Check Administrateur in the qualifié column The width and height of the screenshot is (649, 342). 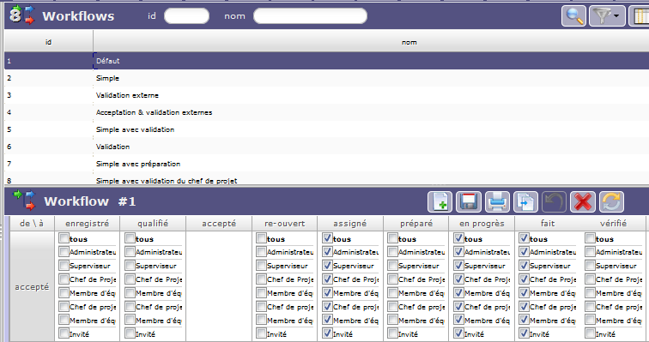[130, 251]
